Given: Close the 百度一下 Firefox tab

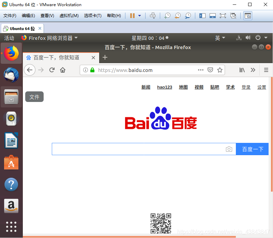Looking at the screenshot, I should [93, 58].
